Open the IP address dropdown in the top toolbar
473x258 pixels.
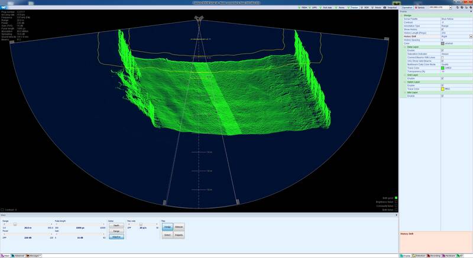coord(451,7)
